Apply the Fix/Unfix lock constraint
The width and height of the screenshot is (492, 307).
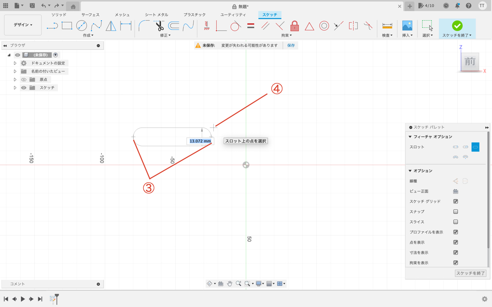pos(295,26)
